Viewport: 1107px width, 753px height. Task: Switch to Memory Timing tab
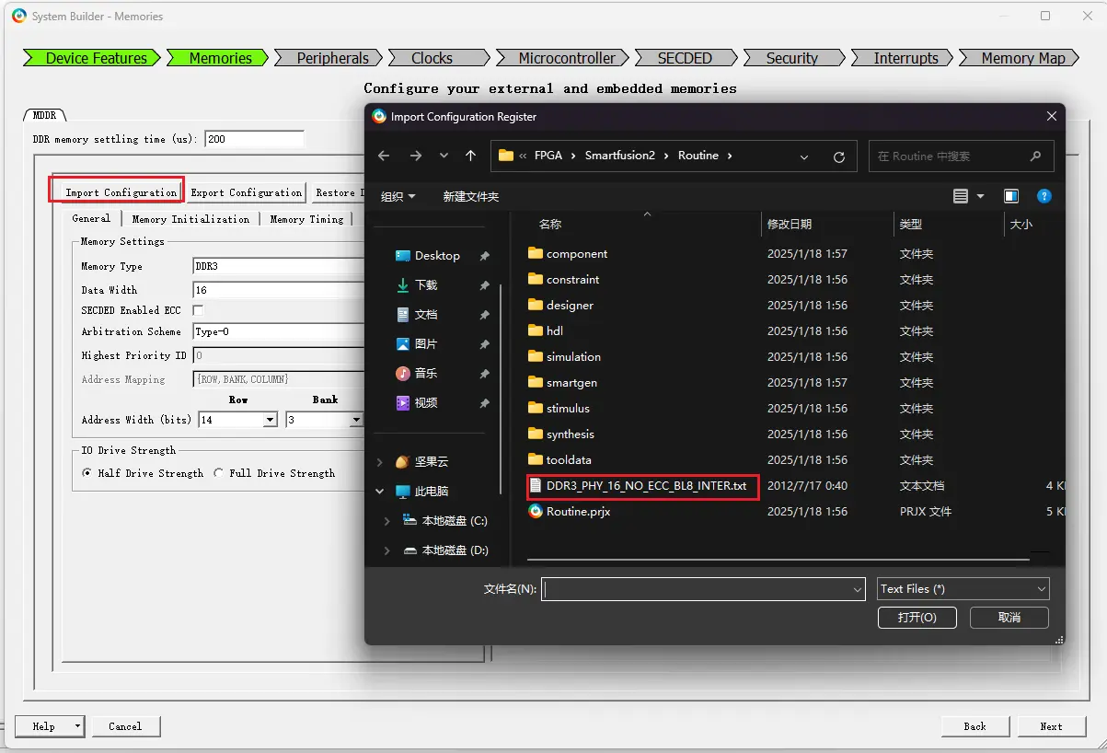point(306,219)
